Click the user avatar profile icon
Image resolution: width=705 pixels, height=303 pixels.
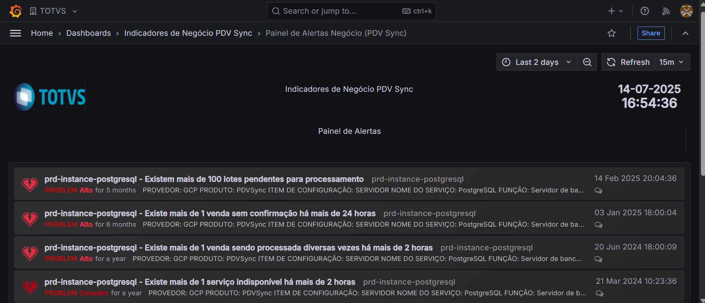click(x=686, y=11)
